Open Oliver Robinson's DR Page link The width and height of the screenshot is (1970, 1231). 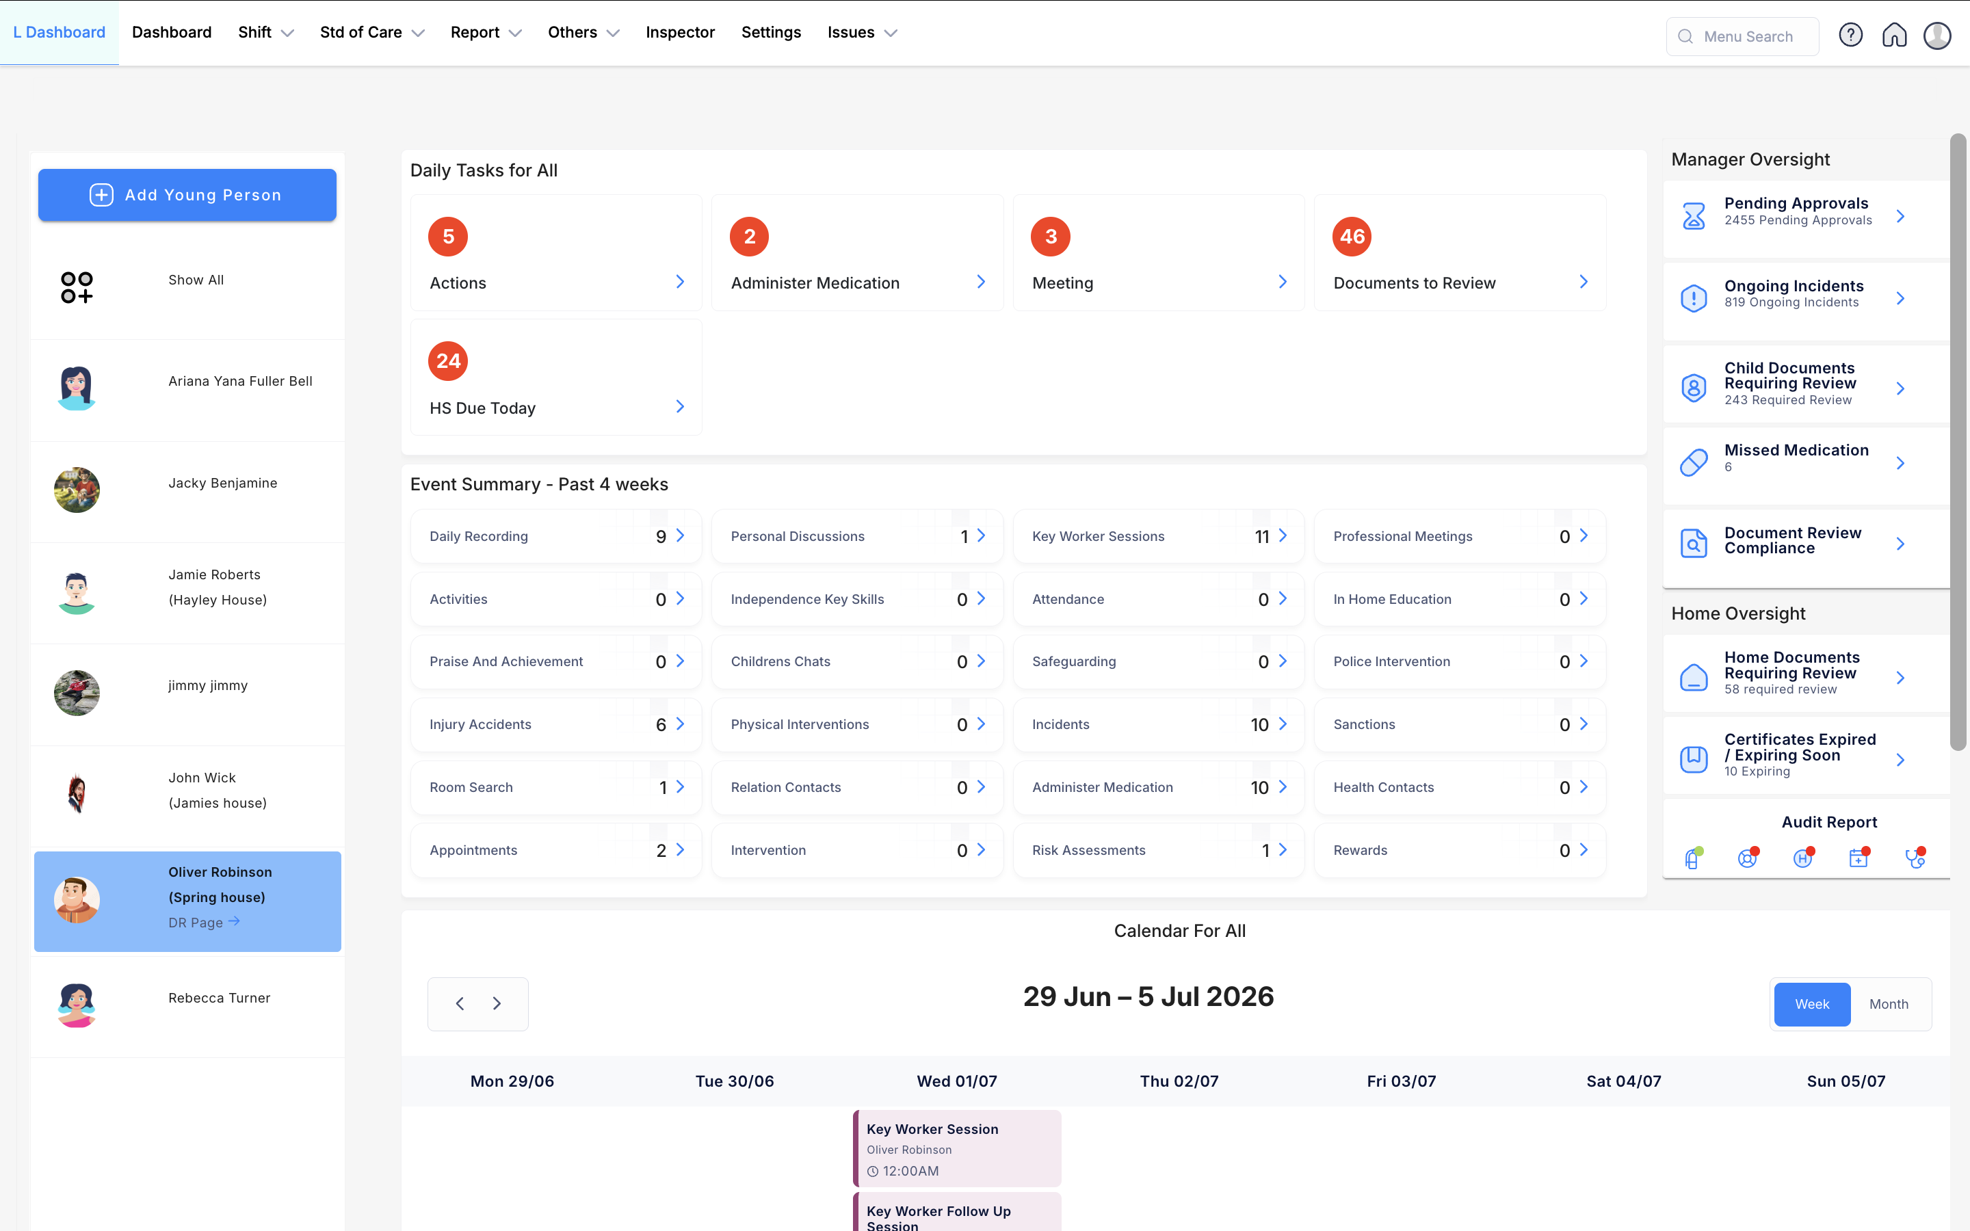(204, 923)
